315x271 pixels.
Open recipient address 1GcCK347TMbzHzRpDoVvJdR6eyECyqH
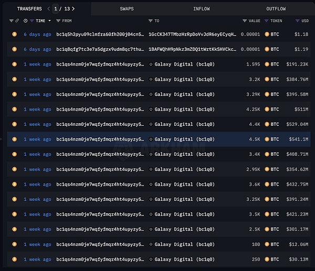[192, 34]
